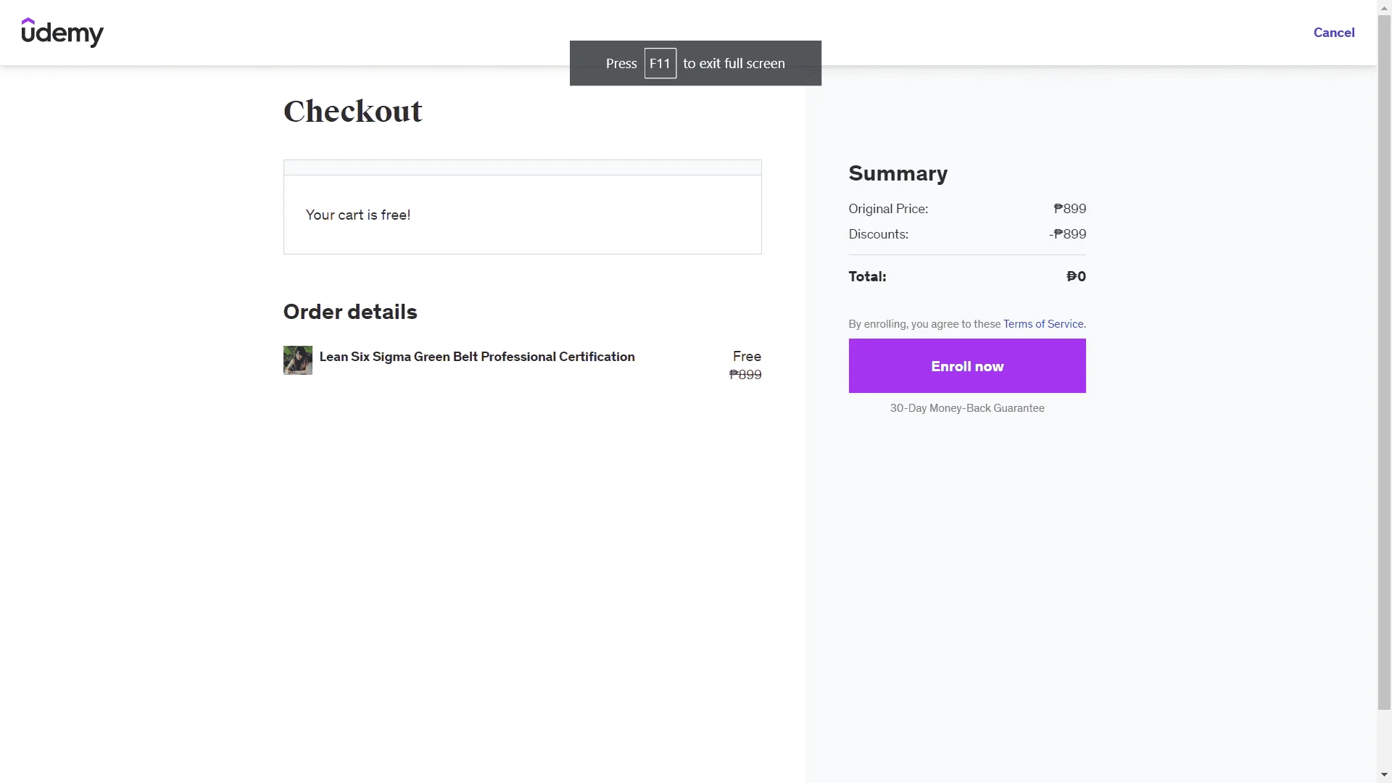Click the vertical scrollbar thumb
The height and width of the screenshot is (783, 1392).
click(1385, 362)
